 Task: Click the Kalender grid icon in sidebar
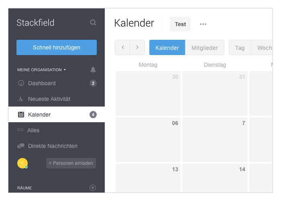21,115
